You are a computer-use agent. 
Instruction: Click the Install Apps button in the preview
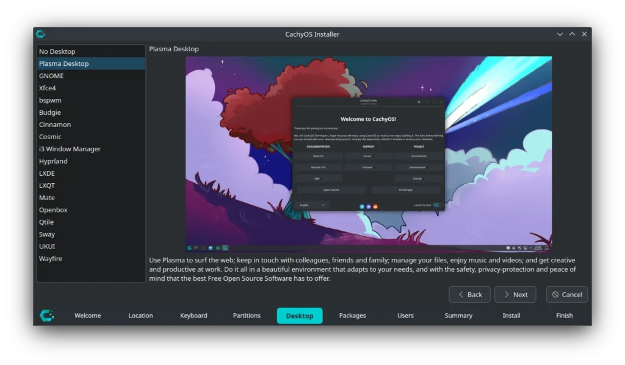tap(406, 190)
